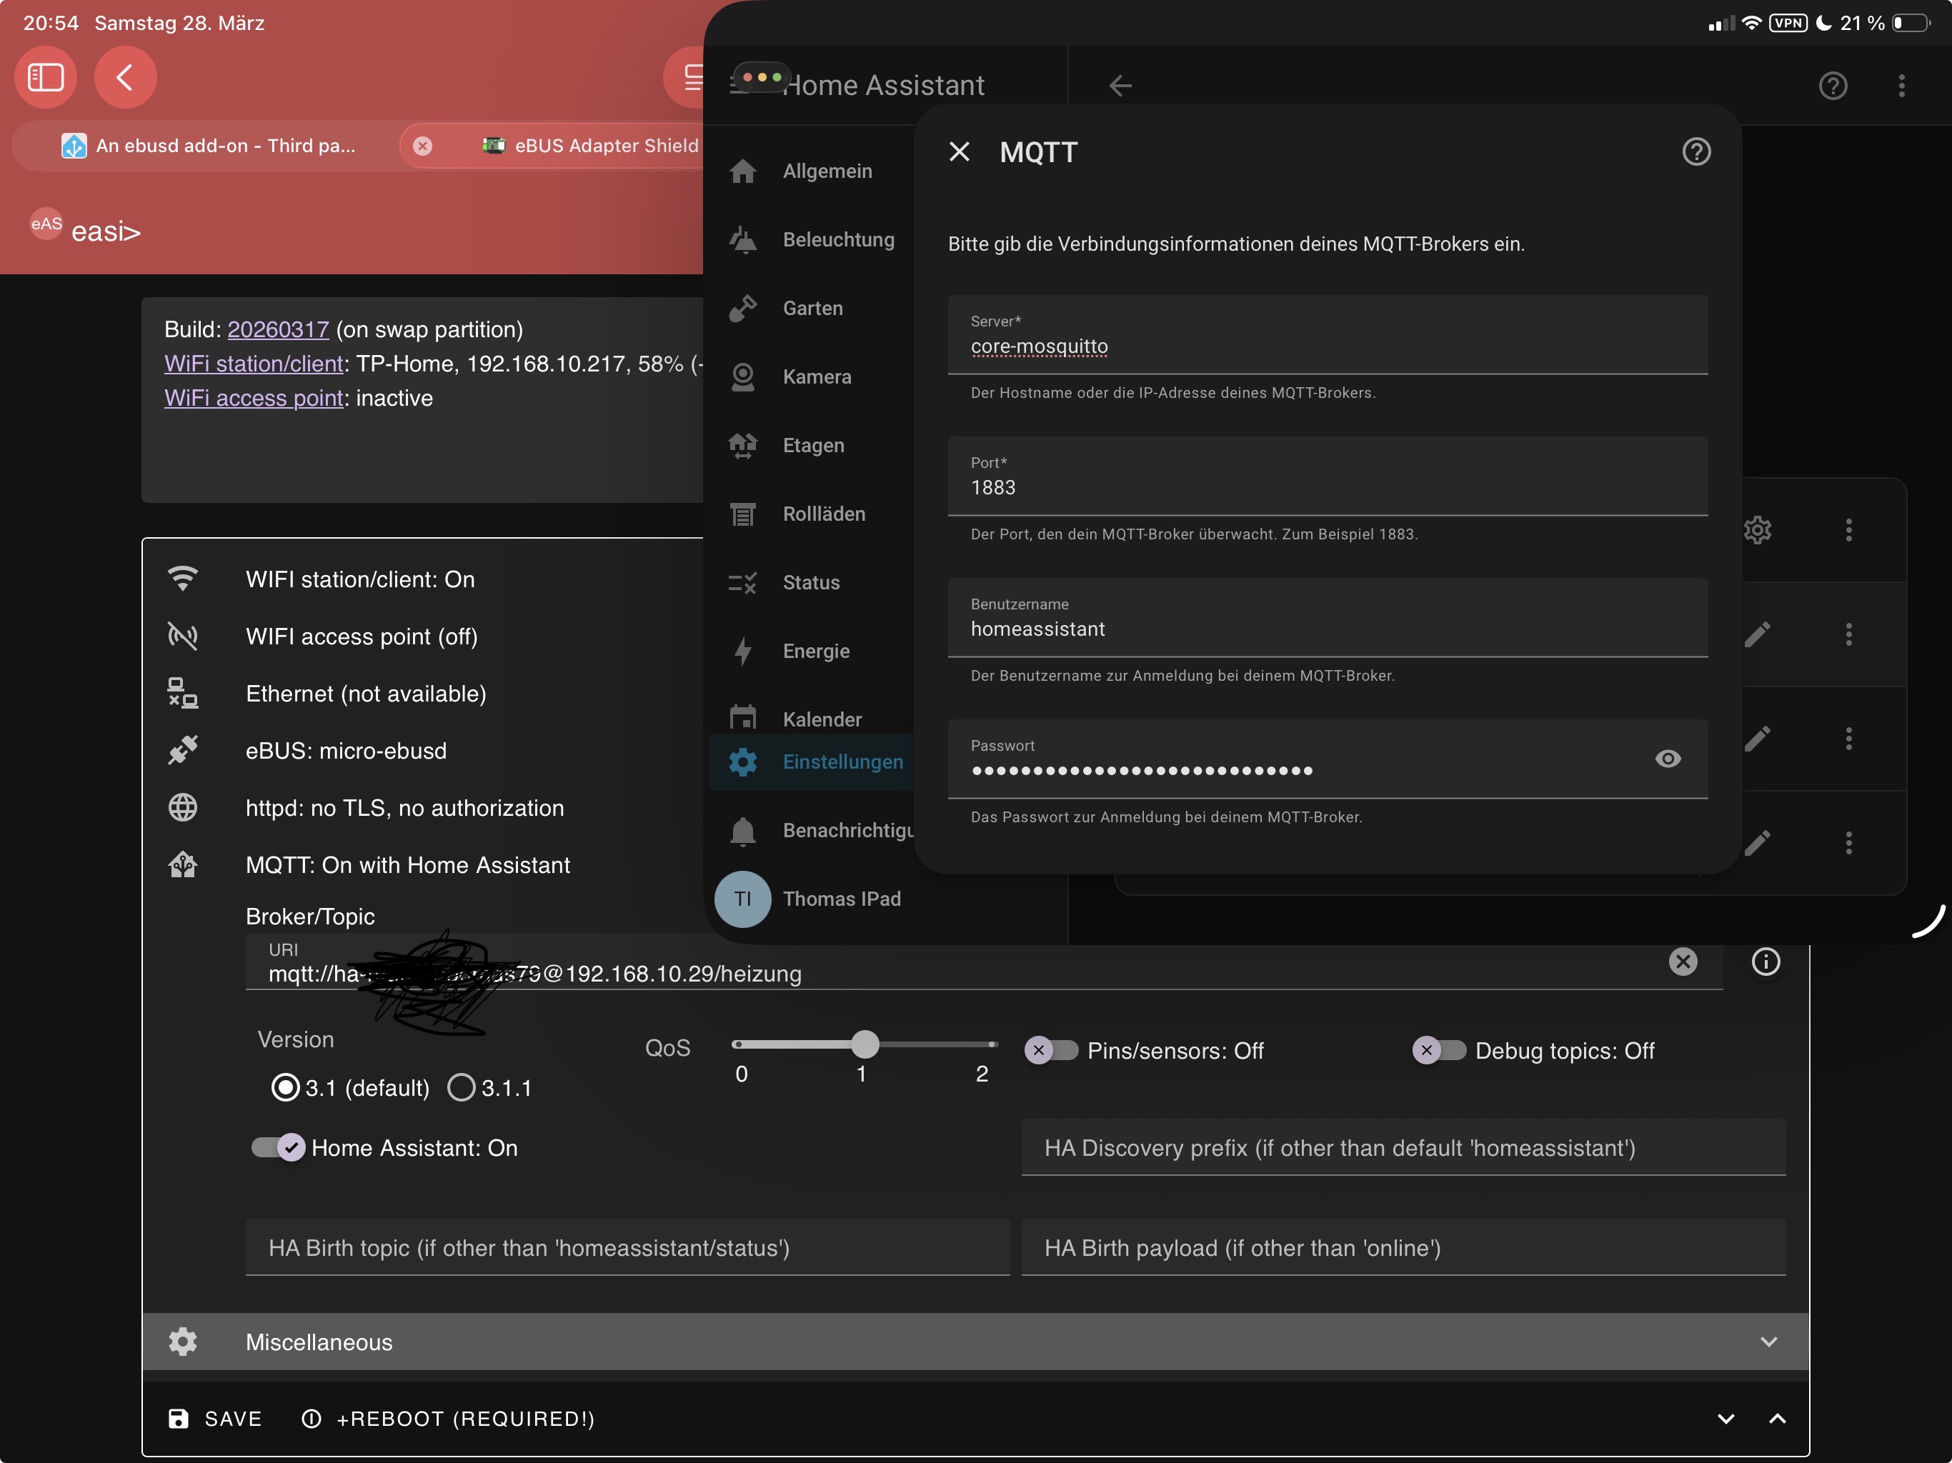Click the Ethernet not available icon
Viewport: 1952px width, 1463px height.
click(183, 694)
